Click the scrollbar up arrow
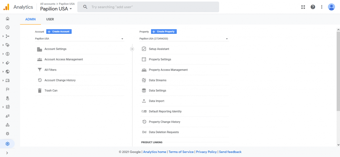 pos(338,29)
